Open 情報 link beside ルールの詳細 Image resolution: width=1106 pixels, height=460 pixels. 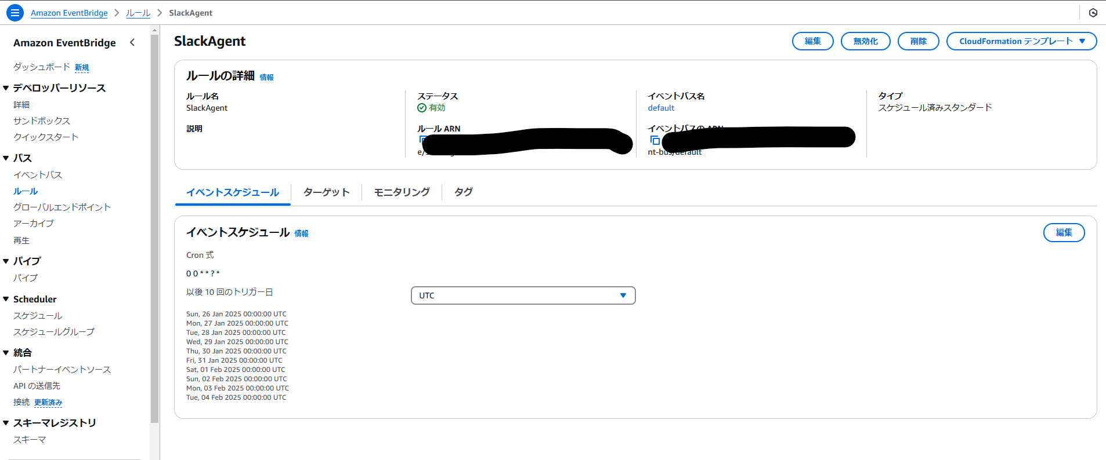pos(266,77)
